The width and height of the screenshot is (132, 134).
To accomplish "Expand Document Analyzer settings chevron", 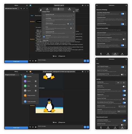I will (x=125, y=34).
